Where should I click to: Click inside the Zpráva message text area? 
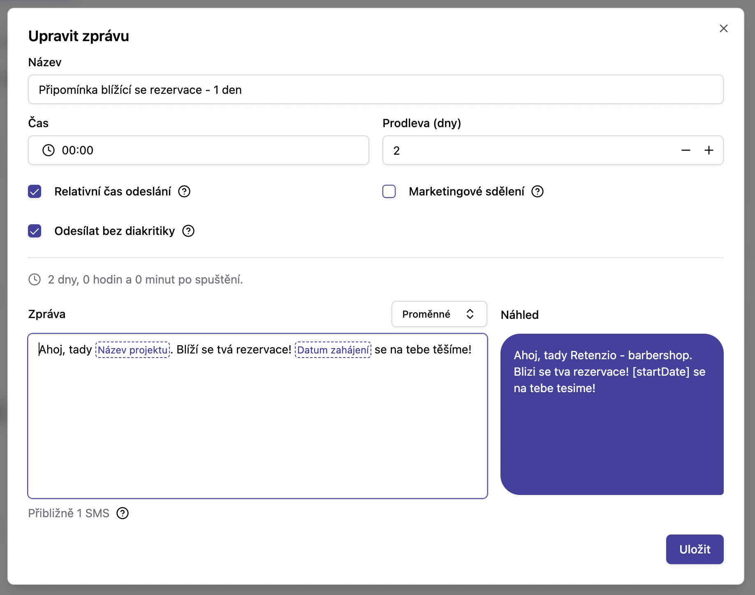257,424
